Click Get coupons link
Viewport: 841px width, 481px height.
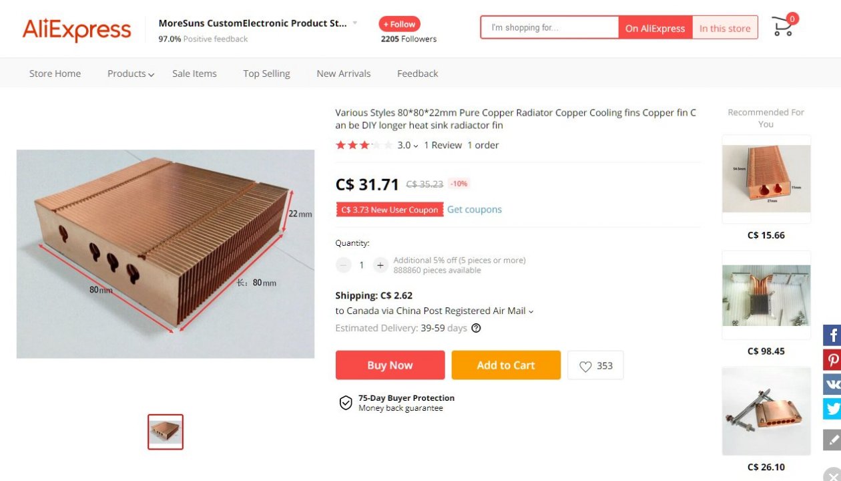[x=475, y=210]
